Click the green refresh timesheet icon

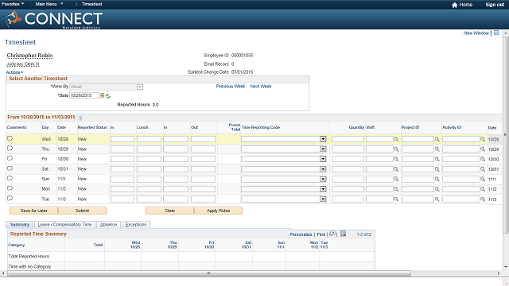click(108, 96)
